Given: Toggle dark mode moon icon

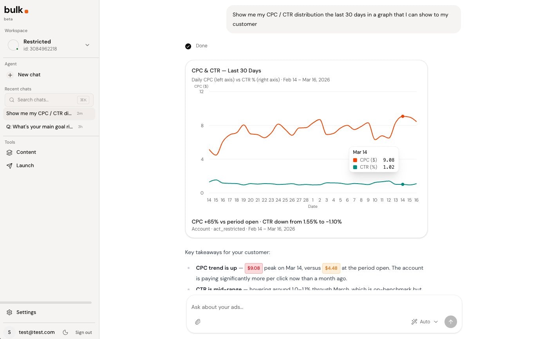Looking at the screenshot, I should pos(65,332).
